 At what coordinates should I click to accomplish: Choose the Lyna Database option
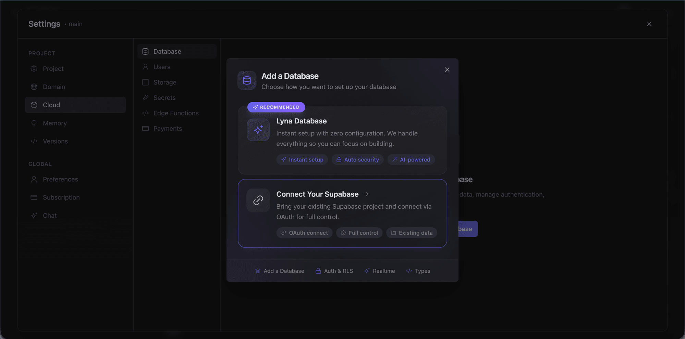pyautogui.click(x=342, y=140)
